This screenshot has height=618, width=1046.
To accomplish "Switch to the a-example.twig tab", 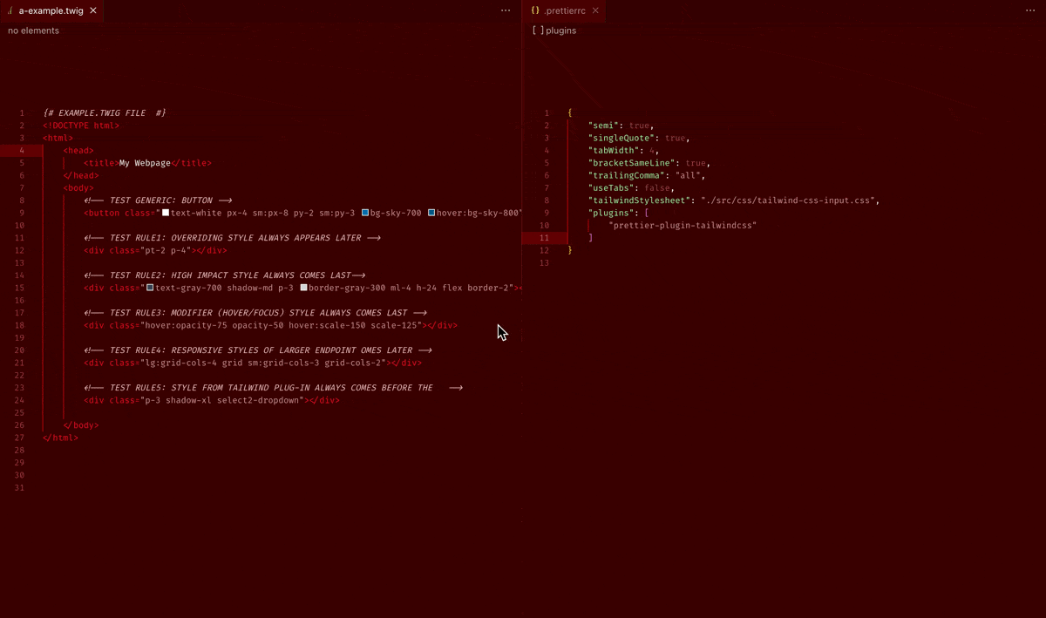I will (x=51, y=10).
